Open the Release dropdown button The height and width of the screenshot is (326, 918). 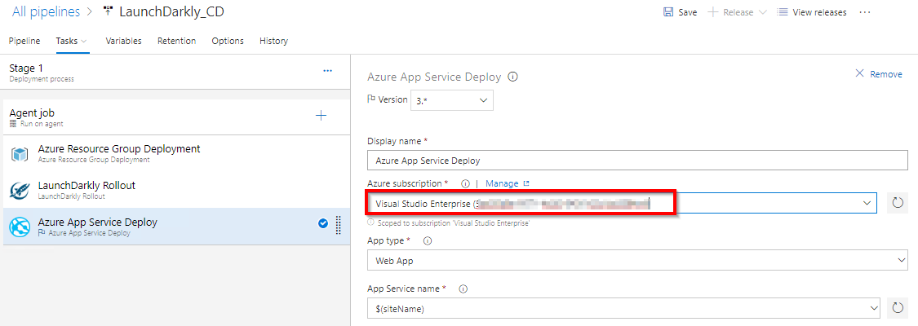click(x=737, y=12)
